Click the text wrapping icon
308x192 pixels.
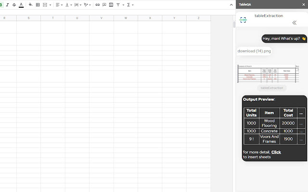click(77, 5)
